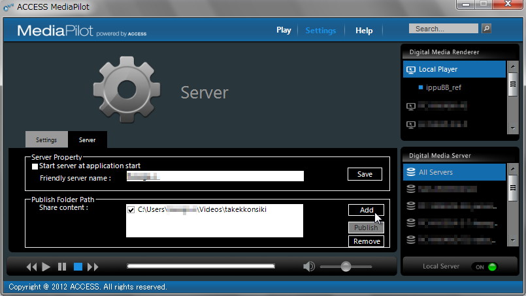
Task: Open the Help menu
Action: (x=364, y=31)
